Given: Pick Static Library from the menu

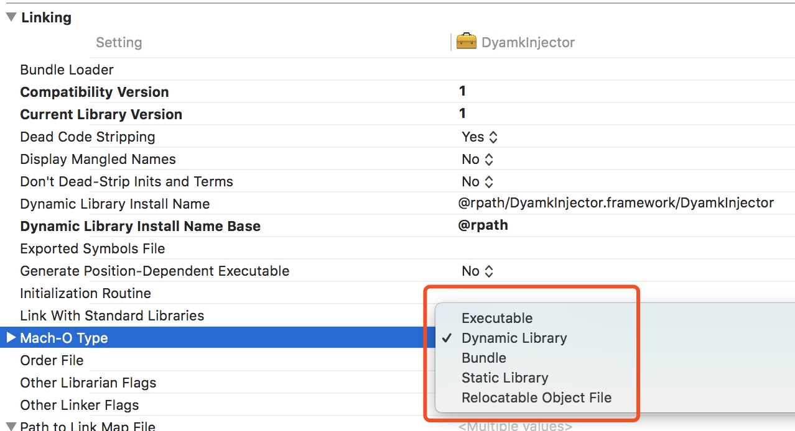Looking at the screenshot, I should (x=504, y=378).
